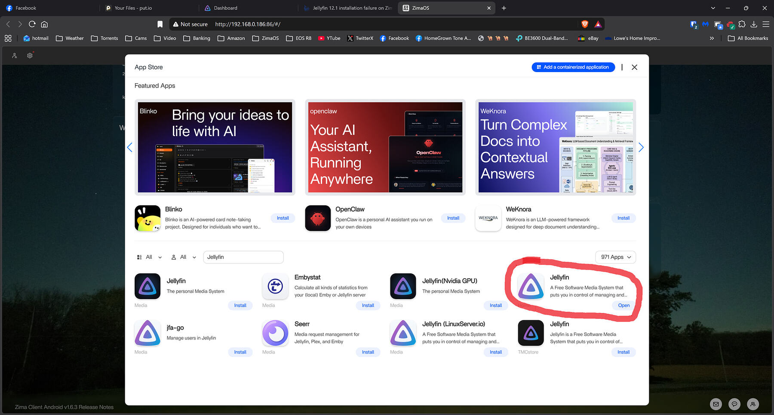Image resolution: width=774 pixels, height=415 pixels.
Task: Switch to the Your Files - put.io tab
Action: point(148,8)
